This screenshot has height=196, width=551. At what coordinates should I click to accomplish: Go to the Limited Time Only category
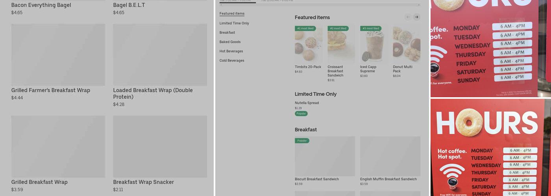(234, 23)
